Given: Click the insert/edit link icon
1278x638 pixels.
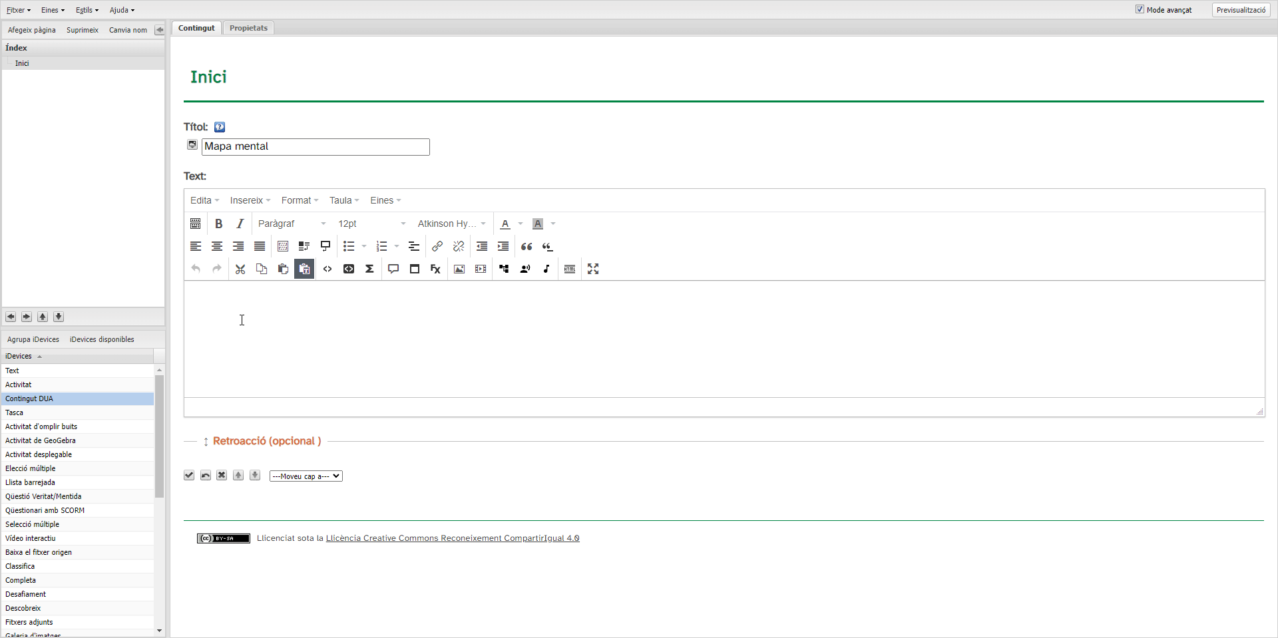Looking at the screenshot, I should 437,246.
